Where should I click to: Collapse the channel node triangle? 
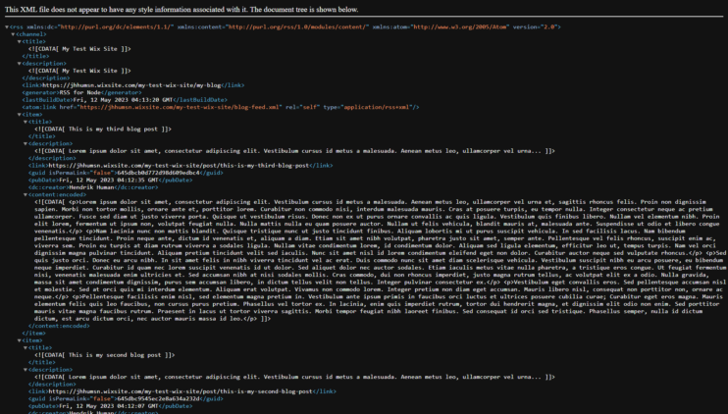pos(11,34)
